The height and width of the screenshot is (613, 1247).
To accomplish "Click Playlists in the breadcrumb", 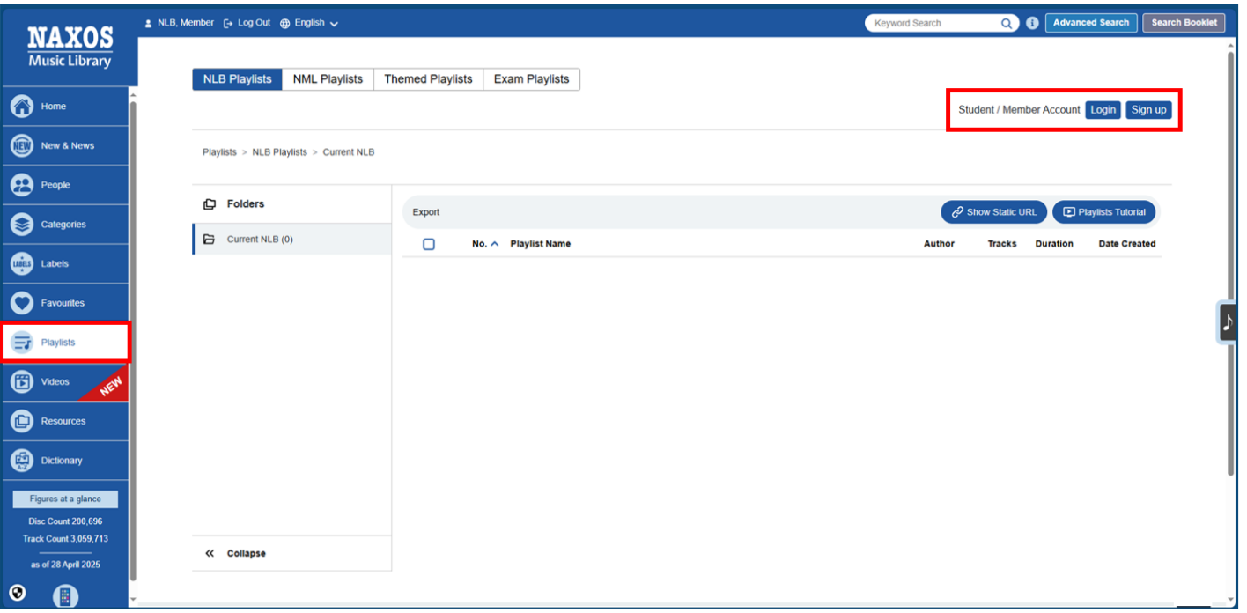I will click(x=219, y=152).
